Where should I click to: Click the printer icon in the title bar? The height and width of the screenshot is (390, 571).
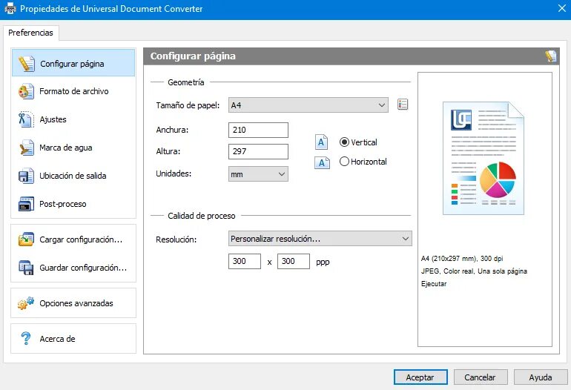pyautogui.click(x=10, y=8)
